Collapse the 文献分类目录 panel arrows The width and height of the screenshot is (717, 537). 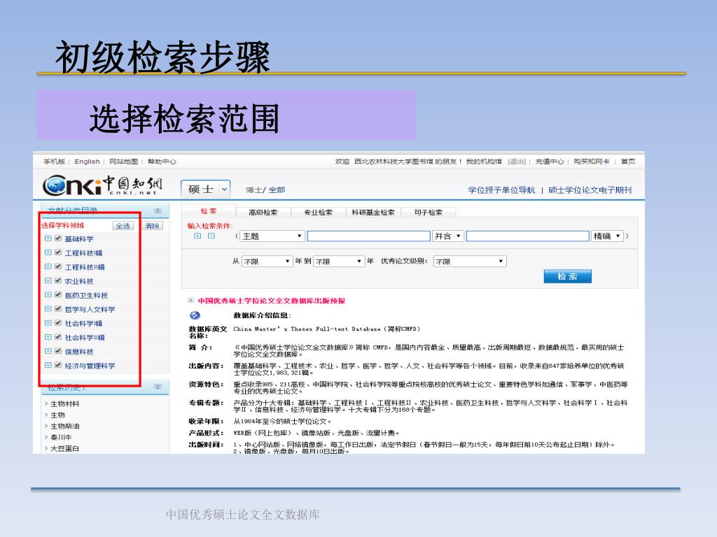[x=158, y=210]
